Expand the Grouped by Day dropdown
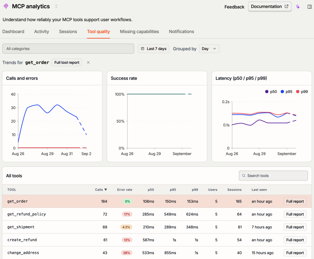This screenshot has height=259, width=314. point(209,49)
